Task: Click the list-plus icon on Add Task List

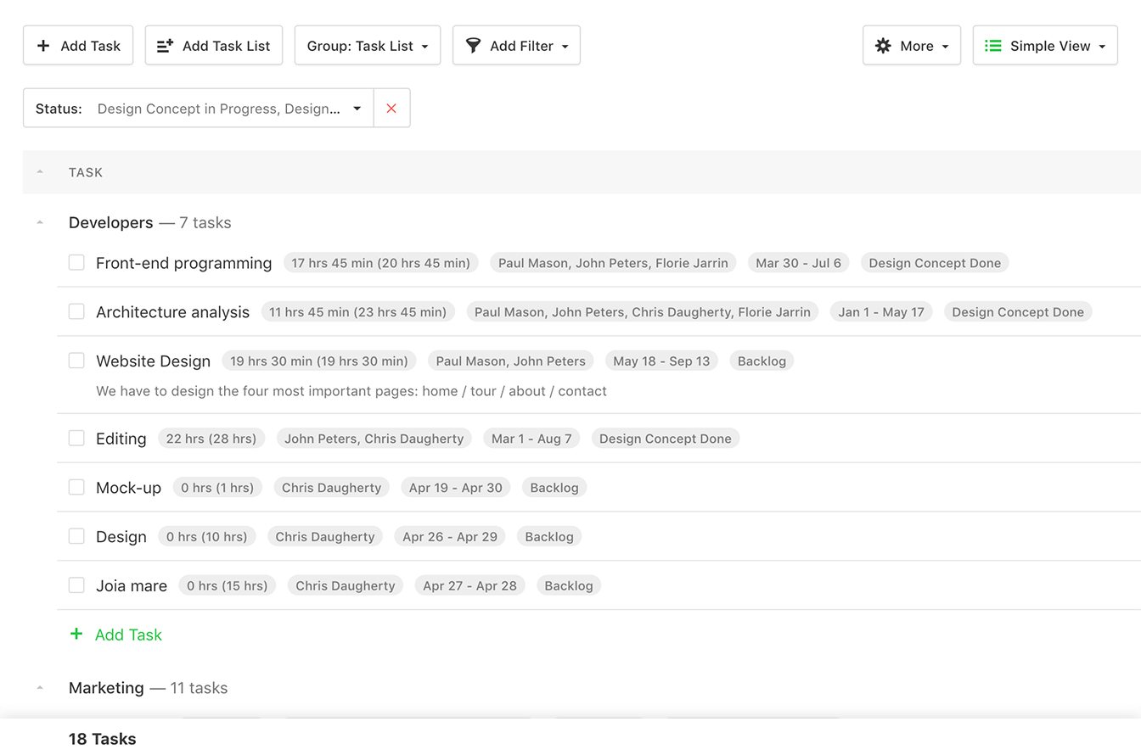Action: [x=166, y=46]
